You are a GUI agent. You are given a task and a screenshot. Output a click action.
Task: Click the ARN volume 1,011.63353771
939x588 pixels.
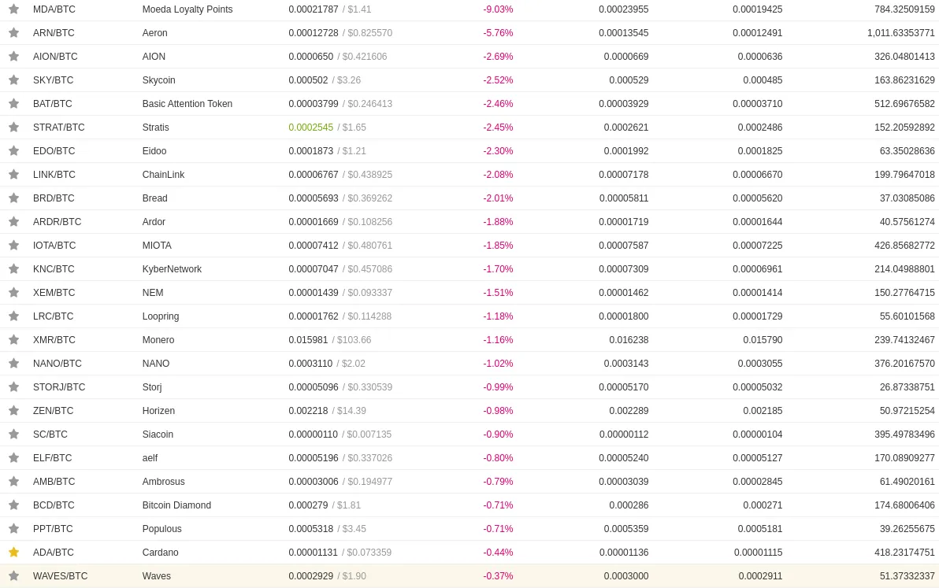point(900,32)
